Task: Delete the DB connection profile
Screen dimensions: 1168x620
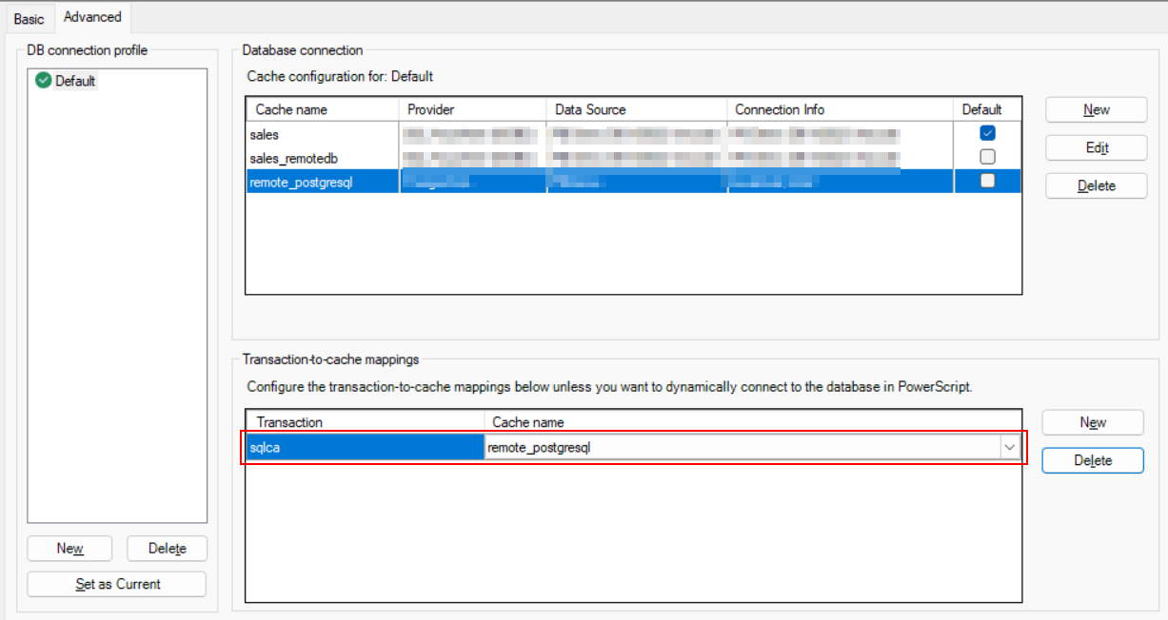Action: coord(167,548)
